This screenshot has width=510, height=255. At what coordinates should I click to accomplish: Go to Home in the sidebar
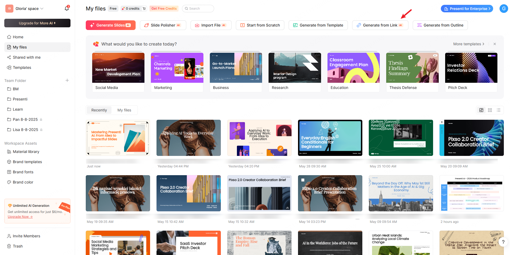(x=37, y=37)
